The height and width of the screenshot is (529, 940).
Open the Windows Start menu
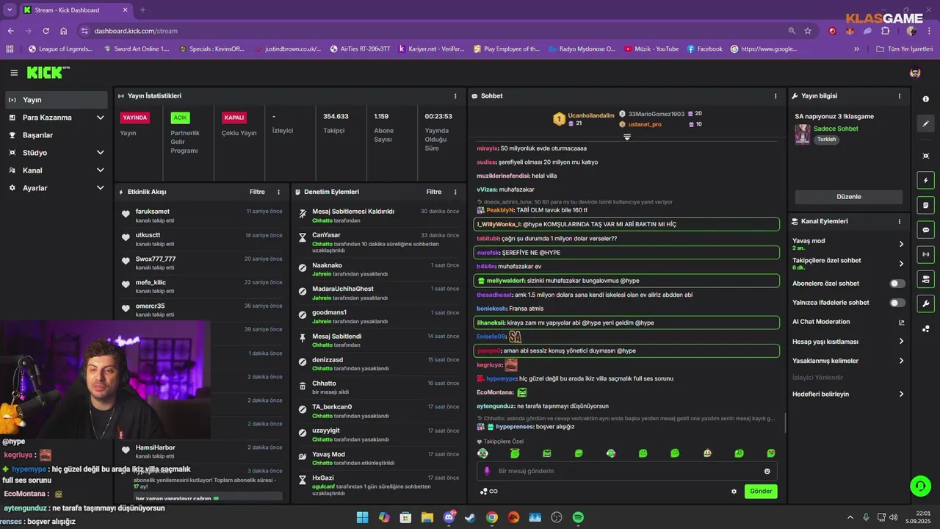[362, 517]
